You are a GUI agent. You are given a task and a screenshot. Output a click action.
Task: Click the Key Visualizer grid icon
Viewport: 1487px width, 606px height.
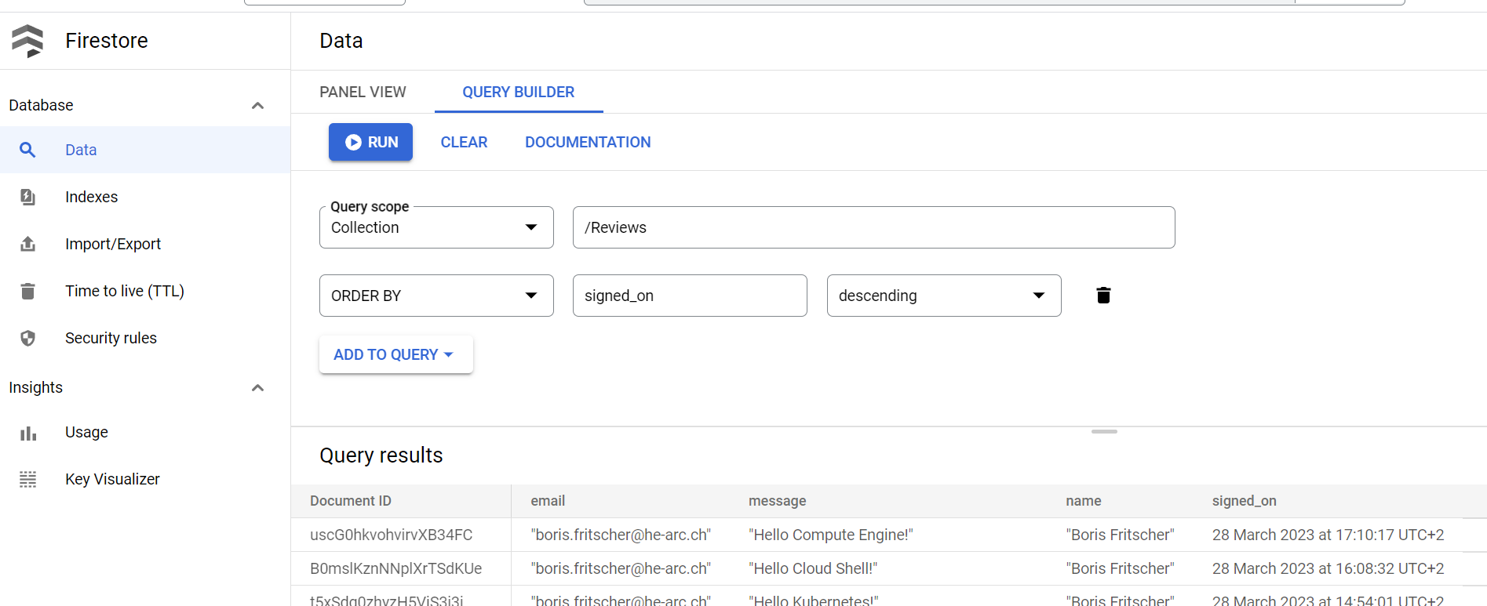coord(27,479)
